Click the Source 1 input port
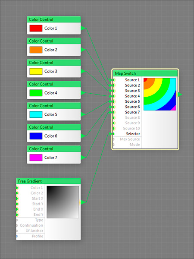Screen dimensions: 194x259 (114, 80)
